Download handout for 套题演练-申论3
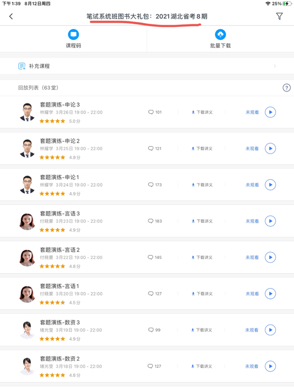294x392 pixels. [202, 112]
